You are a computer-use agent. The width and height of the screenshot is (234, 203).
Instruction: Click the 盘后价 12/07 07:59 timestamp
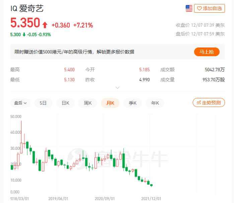pyautogui.click(x=200, y=34)
